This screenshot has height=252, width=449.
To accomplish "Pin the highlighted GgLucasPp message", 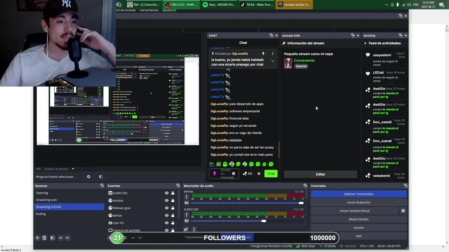I will pyautogui.click(x=263, y=54).
